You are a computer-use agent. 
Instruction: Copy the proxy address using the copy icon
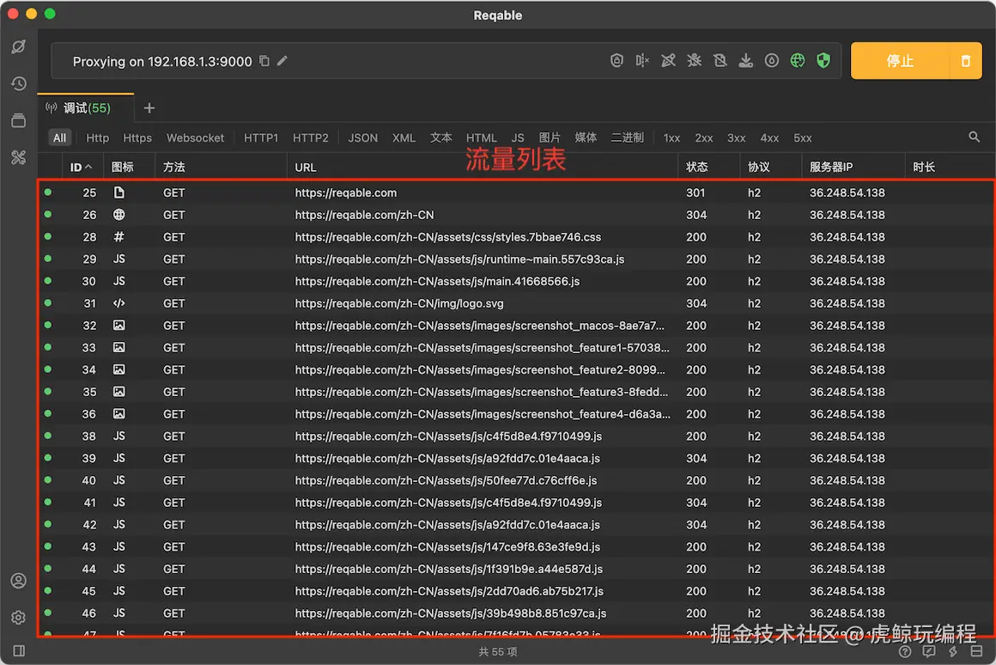266,61
